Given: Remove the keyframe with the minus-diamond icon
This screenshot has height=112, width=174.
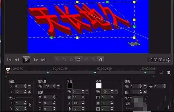Looking at the screenshot, I should tap(64, 59).
